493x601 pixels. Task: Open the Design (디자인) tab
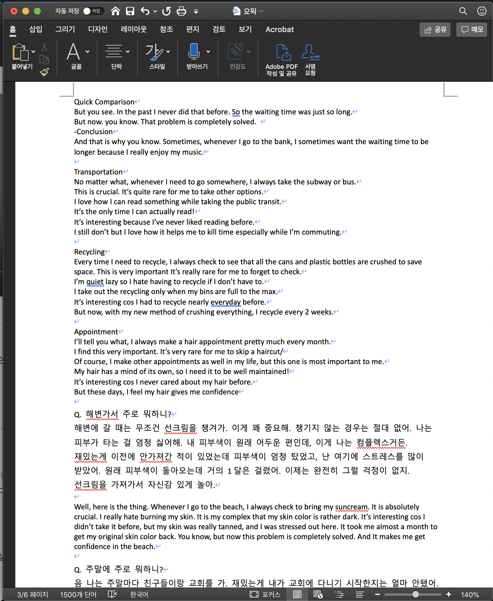98,29
